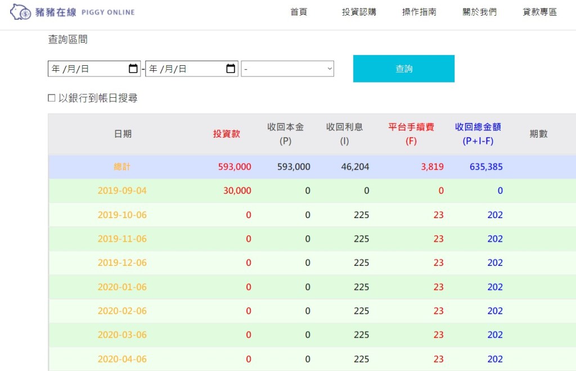Click the 總計 summary row label
This screenshot has height=371, width=576.
click(x=122, y=167)
